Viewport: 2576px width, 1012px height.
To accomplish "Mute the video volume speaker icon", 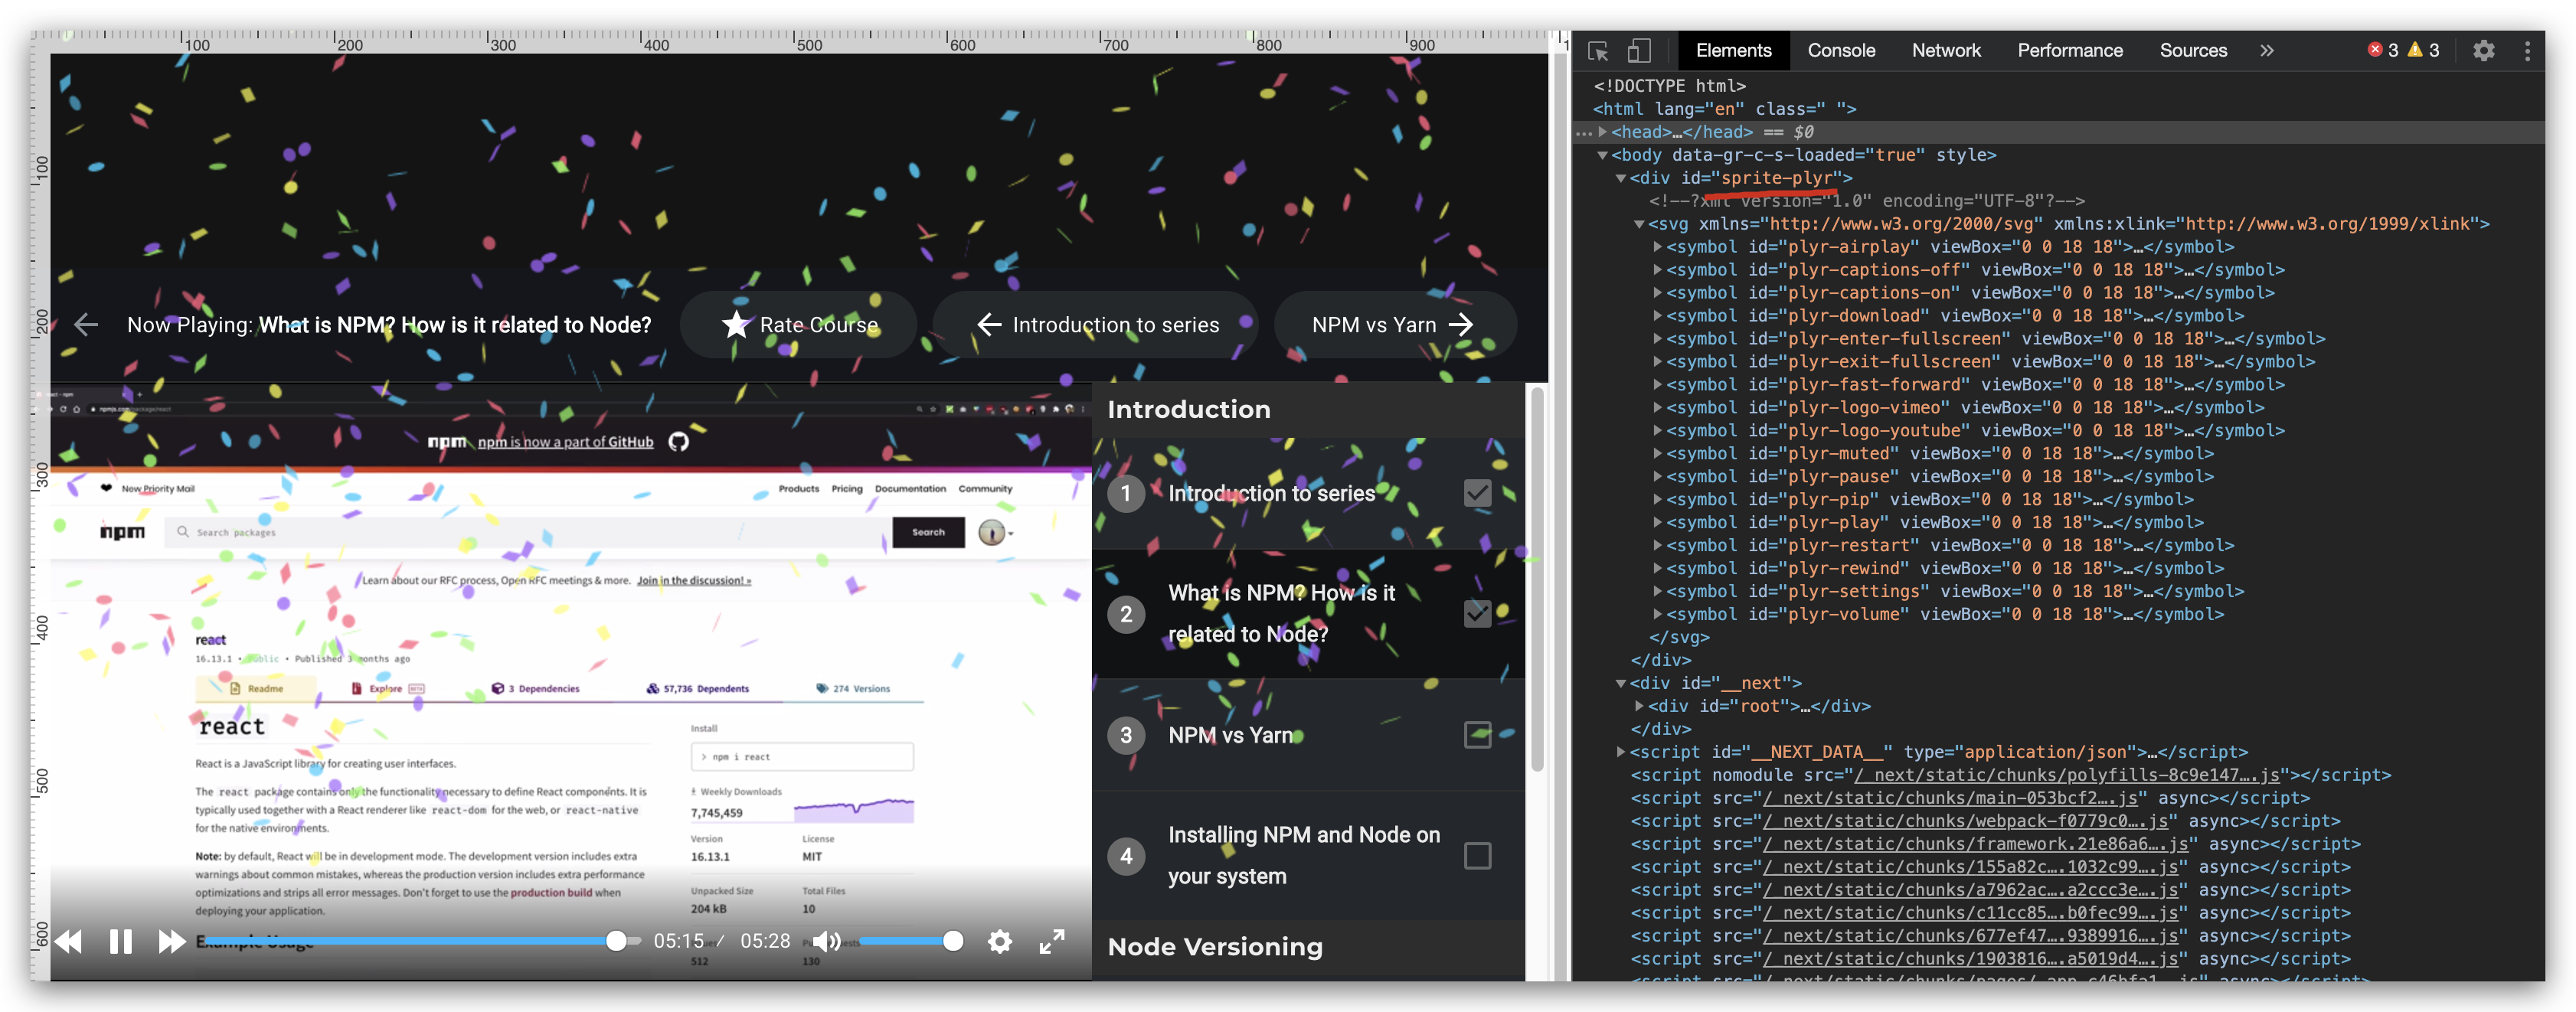I will (x=826, y=941).
